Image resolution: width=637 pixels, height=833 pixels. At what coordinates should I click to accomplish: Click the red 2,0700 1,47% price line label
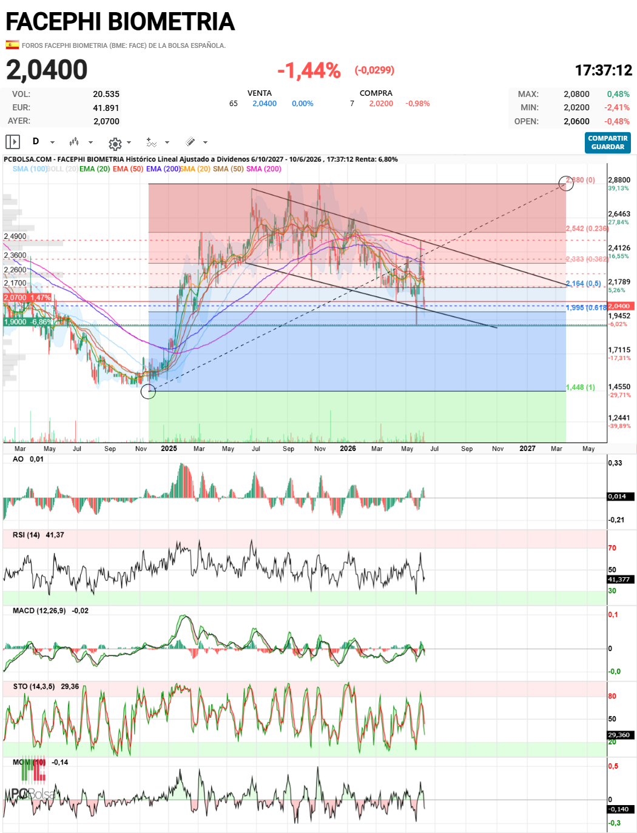(x=28, y=298)
